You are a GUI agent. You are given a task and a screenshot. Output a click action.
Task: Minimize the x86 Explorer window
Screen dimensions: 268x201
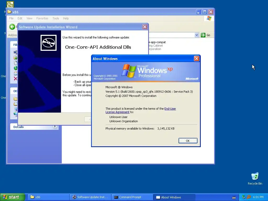point(198,12)
